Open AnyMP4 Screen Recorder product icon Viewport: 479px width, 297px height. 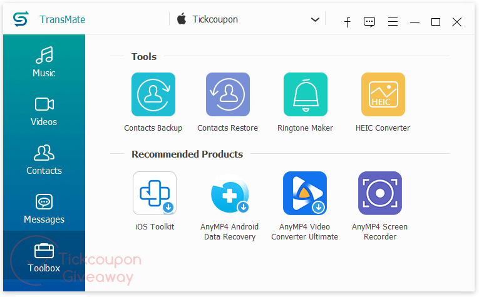(380, 193)
